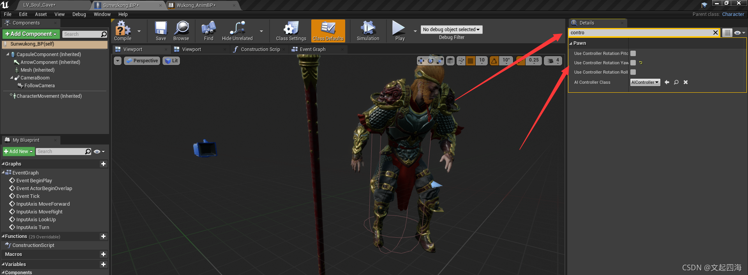Select the translate gizmo in viewport toolbar
This screenshot has width=748, height=275.
pos(421,61)
